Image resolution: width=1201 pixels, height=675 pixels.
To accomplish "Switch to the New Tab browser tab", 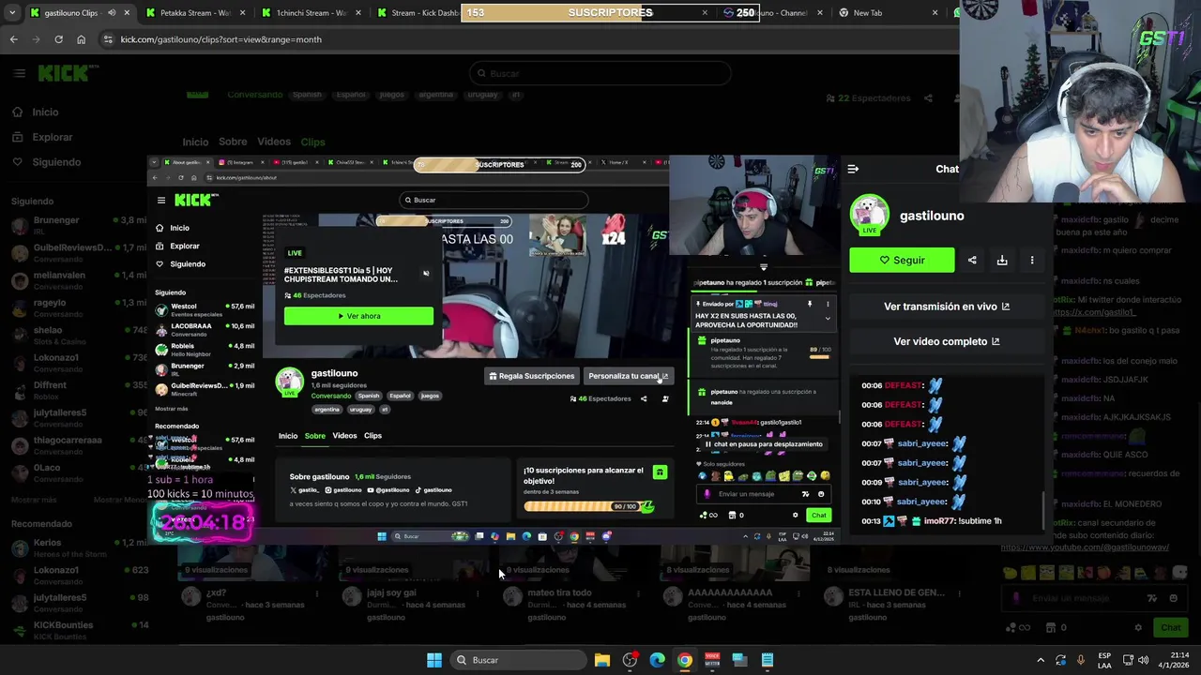I will pyautogui.click(x=888, y=13).
